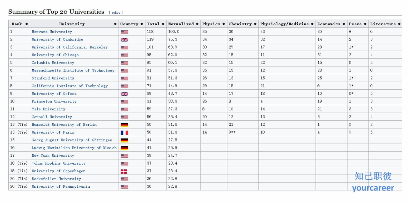Open Columbia University link
Screen dimensions: 409x202
[x=53, y=63]
